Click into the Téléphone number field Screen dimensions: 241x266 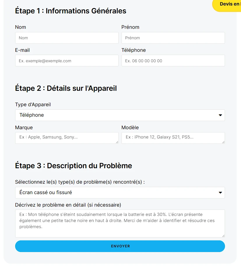coord(173,61)
